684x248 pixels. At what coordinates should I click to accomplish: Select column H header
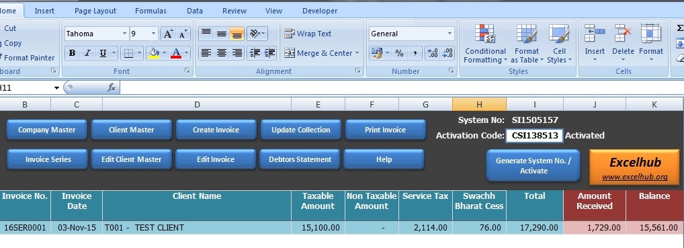[479, 104]
